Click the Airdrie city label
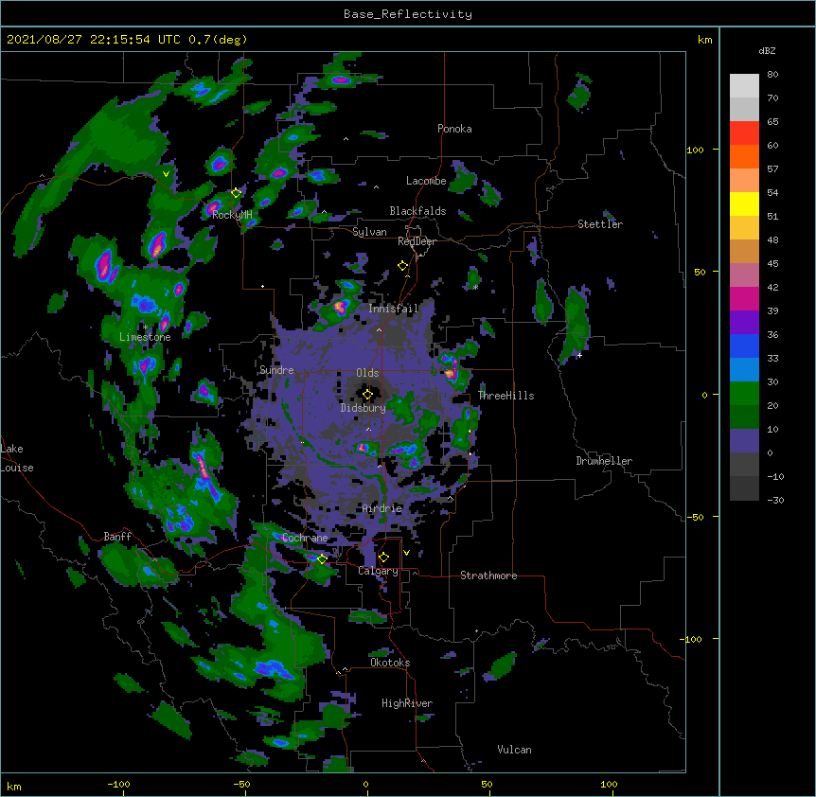Image resolution: width=816 pixels, height=797 pixels. tap(382, 508)
